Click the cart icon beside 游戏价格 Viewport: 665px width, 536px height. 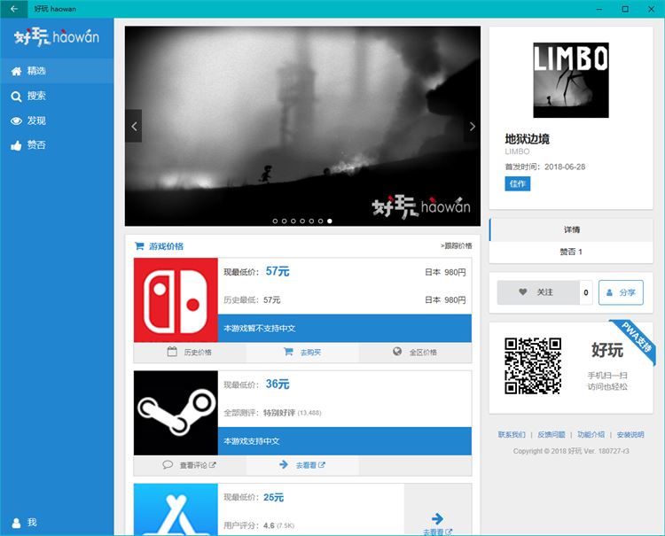click(139, 245)
